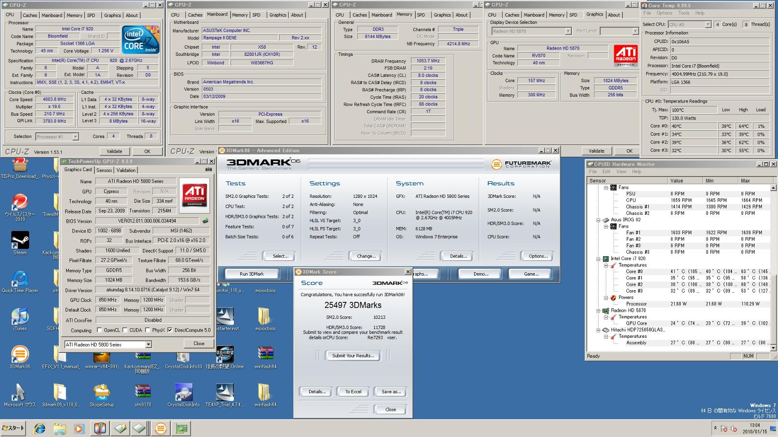Click the GPU-Z screenshot camera icon
This screenshot has width=778, height=437.
click(209, 170)
